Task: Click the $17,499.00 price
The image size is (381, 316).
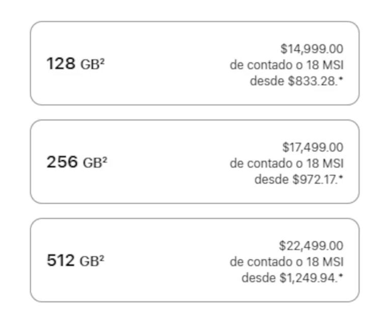Action: tap(313, 147)
